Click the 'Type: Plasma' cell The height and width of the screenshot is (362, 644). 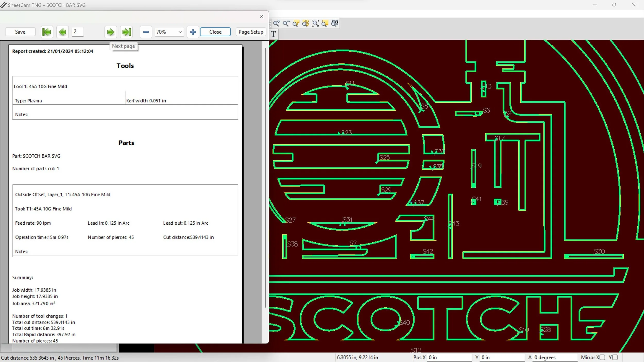[x=28, y=101]
